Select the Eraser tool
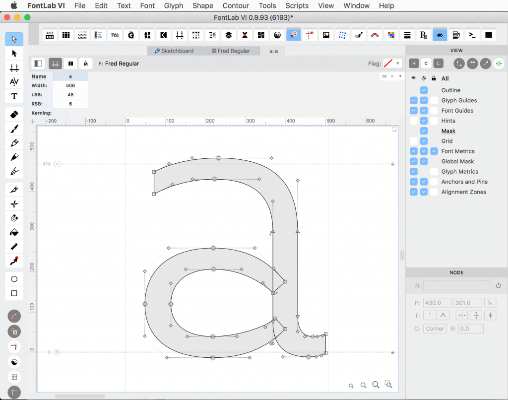The image size is (508, 400). (13, 114)
